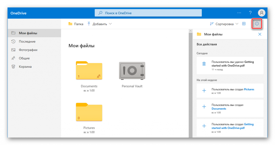Open the Pictures folder
275x145 pixels.
89,112
